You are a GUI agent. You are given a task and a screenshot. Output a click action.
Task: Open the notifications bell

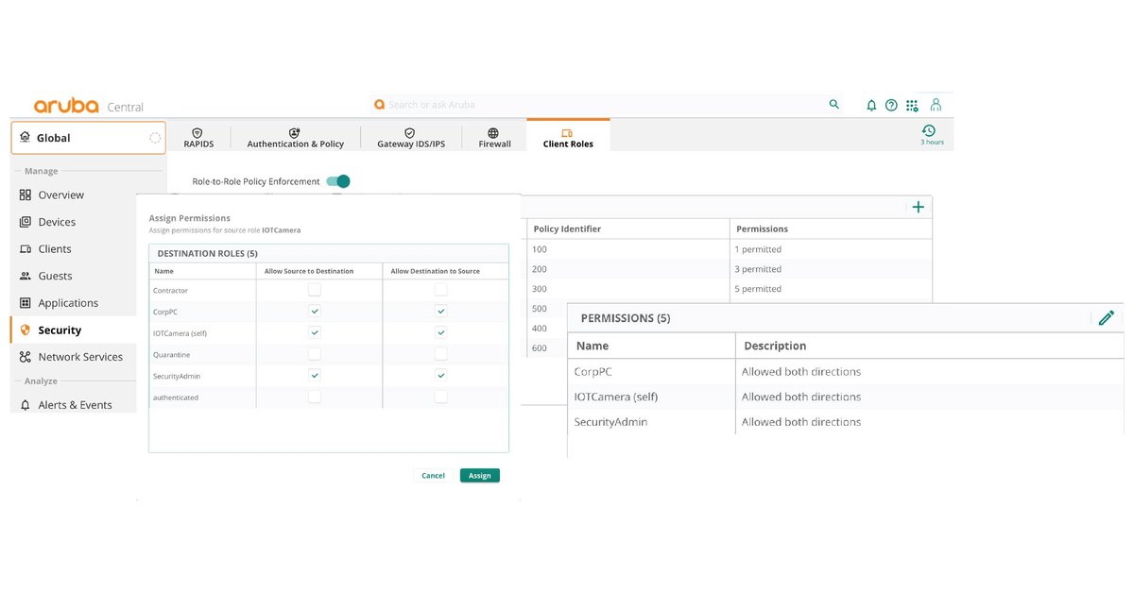[871, 106]
